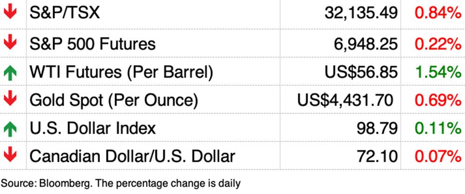Click the green up arrow beside WTI Futures
The image size is (465, 194).
tap(10, 72)
